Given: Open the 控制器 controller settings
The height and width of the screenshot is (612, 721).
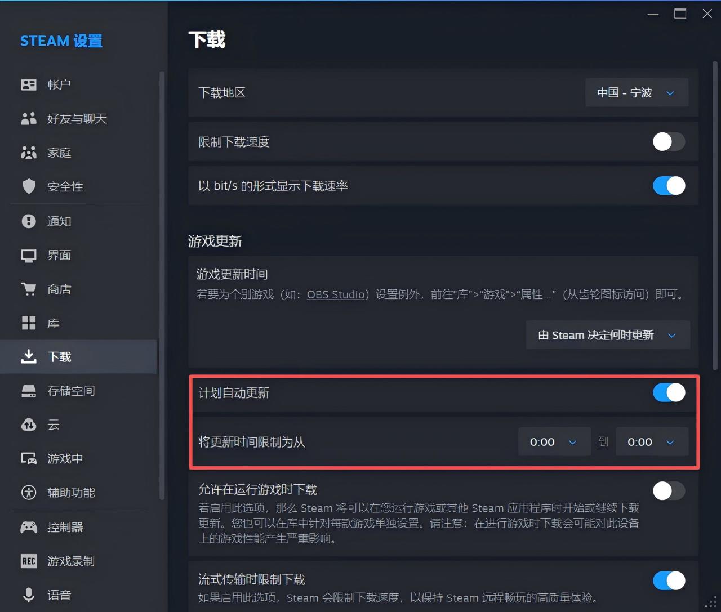Looking at the screenshot, I should coord(78,528).
